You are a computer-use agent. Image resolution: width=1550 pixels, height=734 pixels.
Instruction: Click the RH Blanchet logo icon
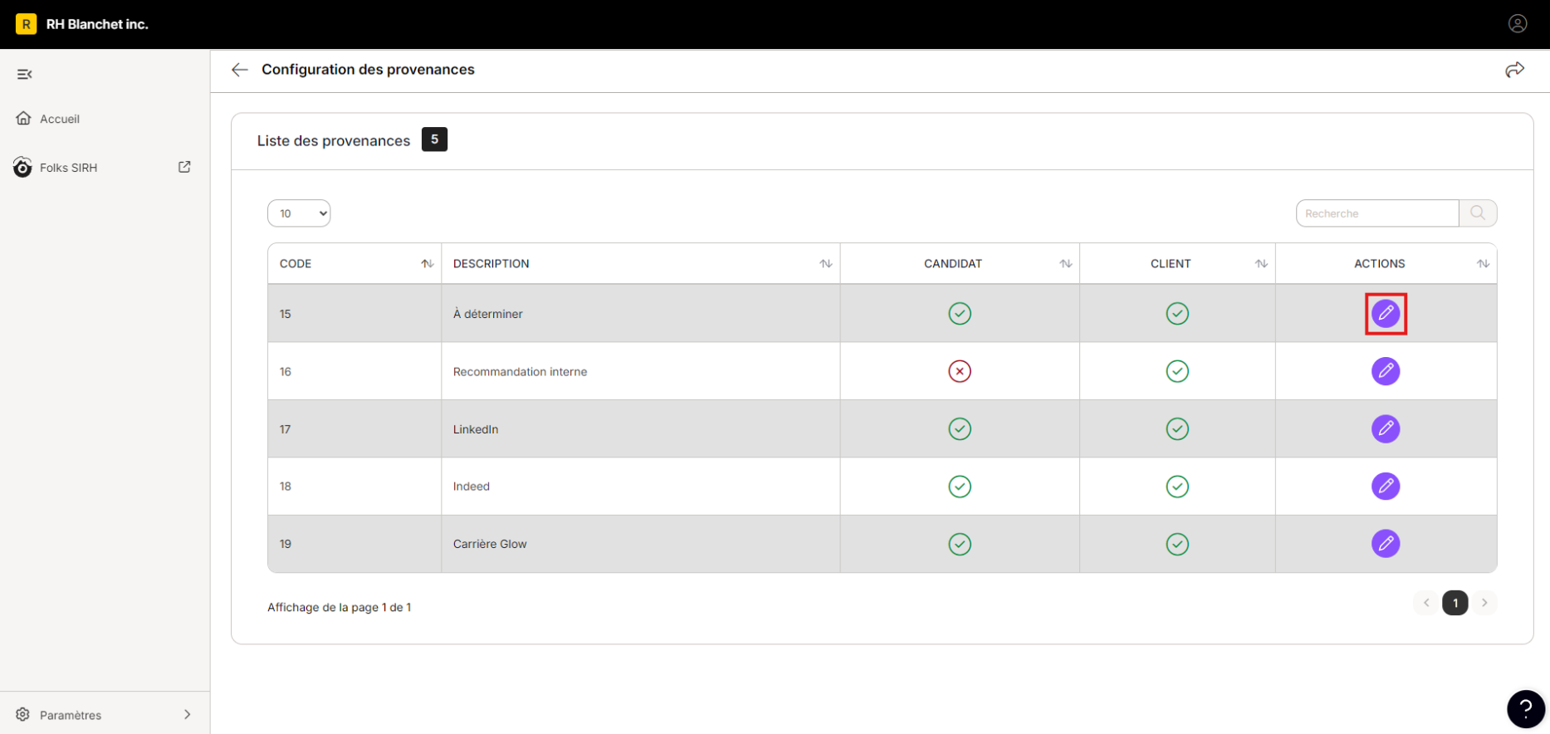(27, 24)
